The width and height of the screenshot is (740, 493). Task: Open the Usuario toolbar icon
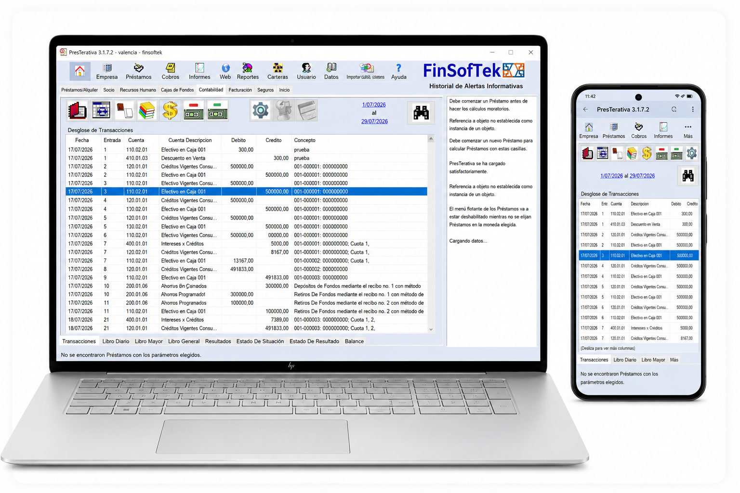tap(306, 71)
